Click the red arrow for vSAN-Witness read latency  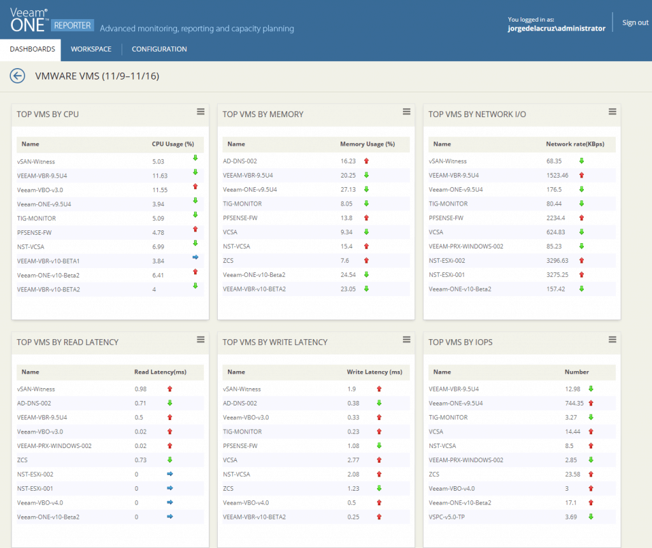169,389
